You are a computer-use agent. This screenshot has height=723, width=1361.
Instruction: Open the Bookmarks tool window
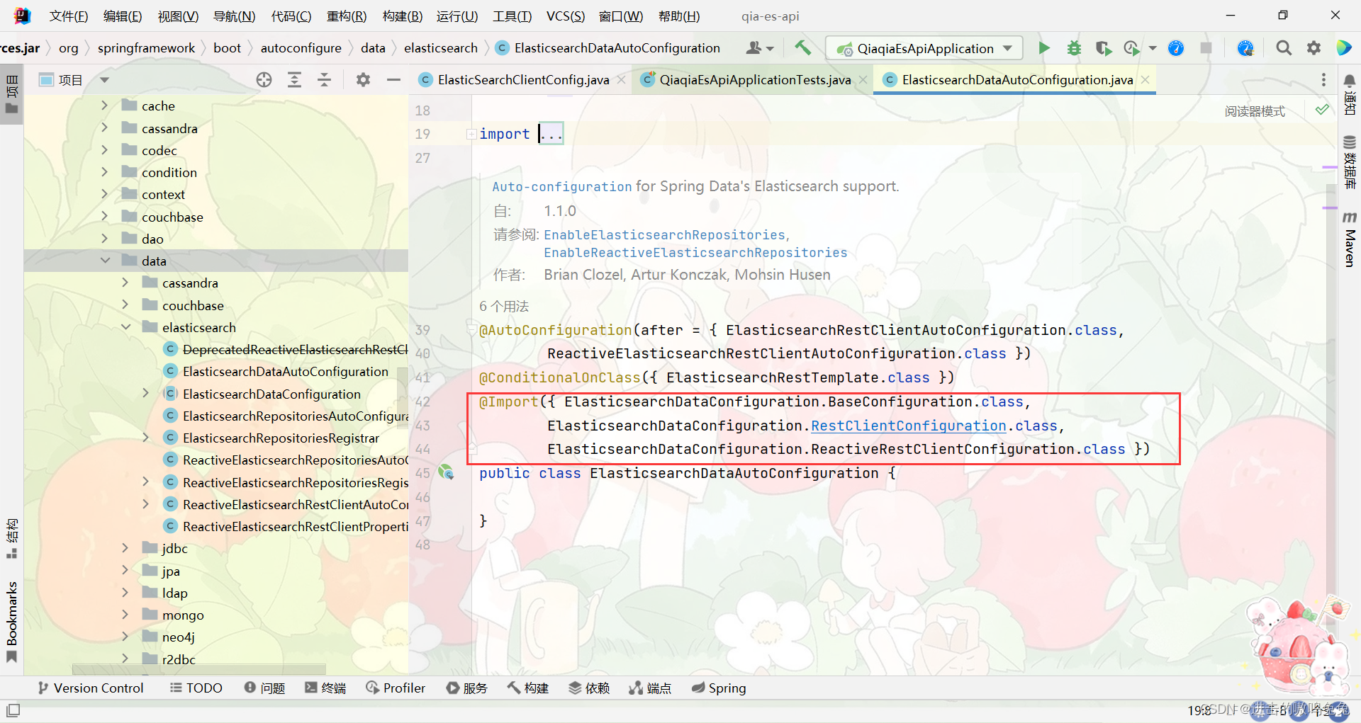[x=11, y=621]
